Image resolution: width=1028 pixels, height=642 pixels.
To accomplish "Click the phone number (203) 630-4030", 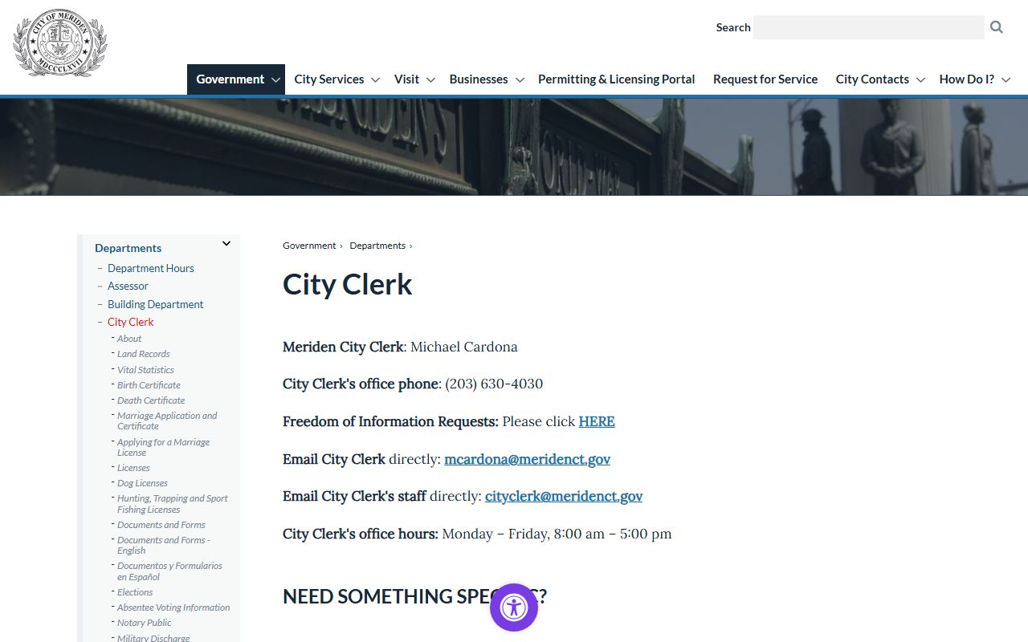I will (494, 384).
